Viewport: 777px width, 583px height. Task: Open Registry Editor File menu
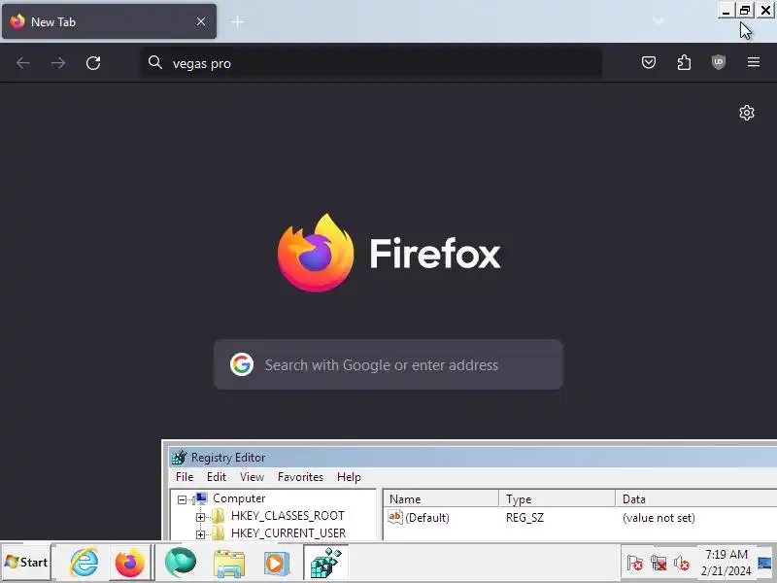[185, 477]
